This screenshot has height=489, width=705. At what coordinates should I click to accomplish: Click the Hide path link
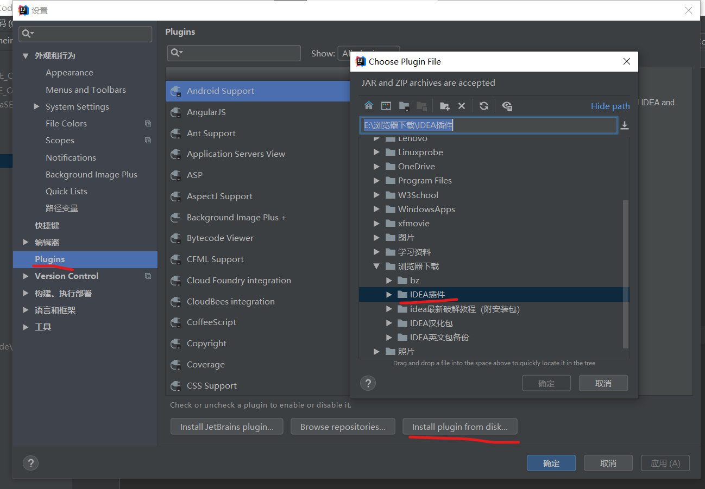(x=610, y=106)
